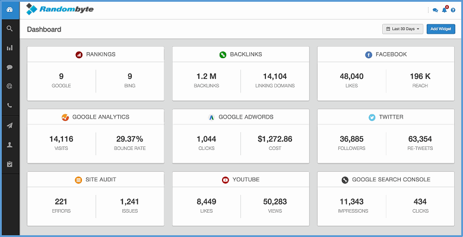The image size is (463, 237).
Task: Click the Google Analytics widget icon
Action: (65, 117)
